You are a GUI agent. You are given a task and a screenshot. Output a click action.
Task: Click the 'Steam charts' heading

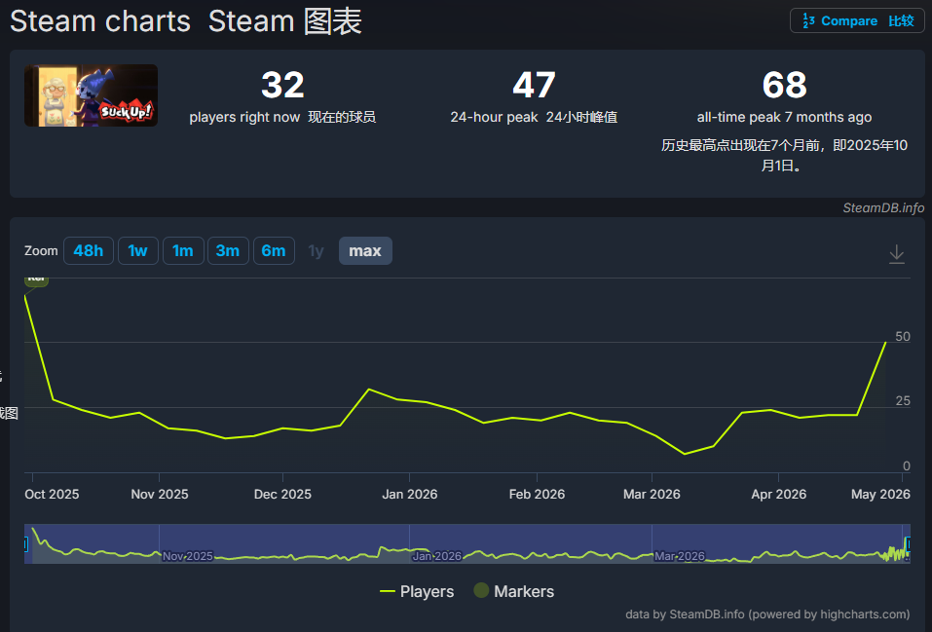click(100, 21)
